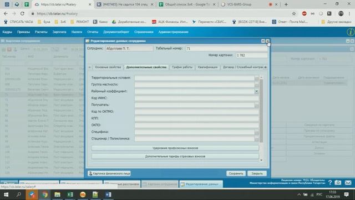
Task: Open Windows notification center
Action: click(x=346, y=194)
